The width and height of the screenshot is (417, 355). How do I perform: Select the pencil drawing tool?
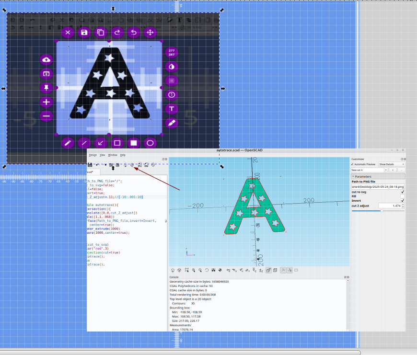click(x=68, y=143)
